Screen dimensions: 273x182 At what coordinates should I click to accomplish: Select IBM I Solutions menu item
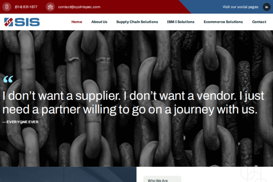tap(181, 22)
